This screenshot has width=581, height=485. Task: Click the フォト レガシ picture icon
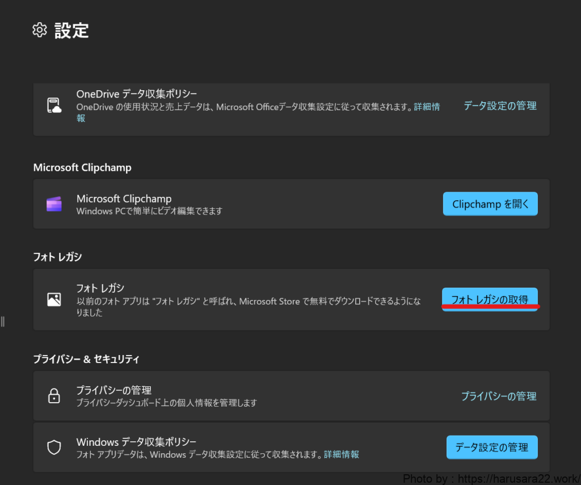pyautogui.click(x=54, y=300)
